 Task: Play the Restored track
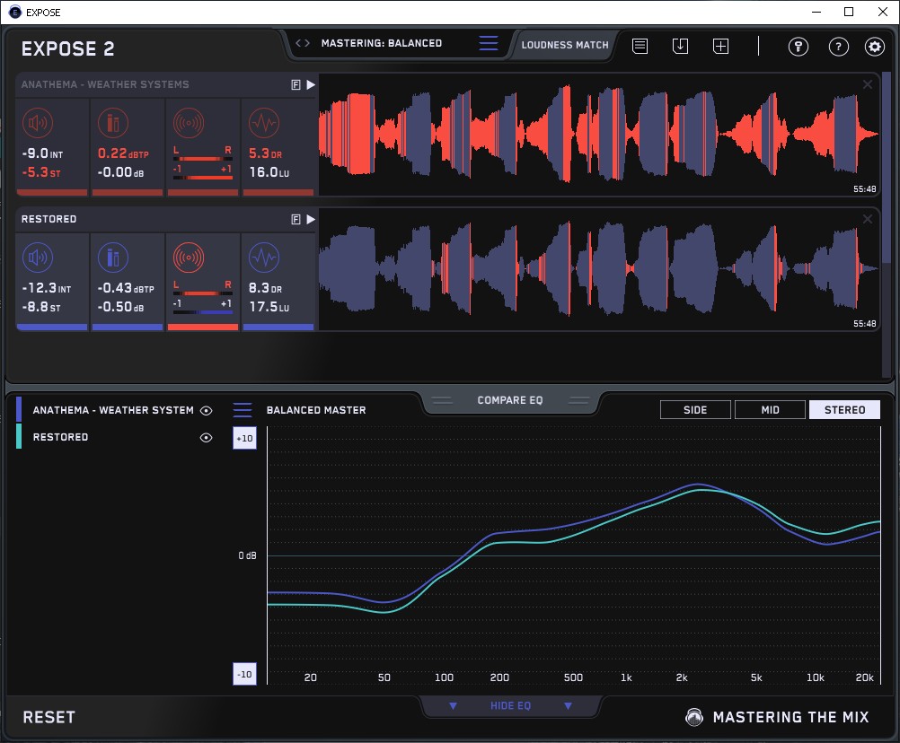(x=311, y=219)
